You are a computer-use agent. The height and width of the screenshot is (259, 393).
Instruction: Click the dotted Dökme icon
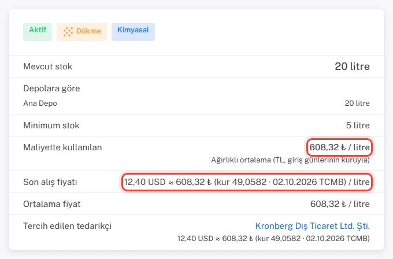tap(68, 32)
